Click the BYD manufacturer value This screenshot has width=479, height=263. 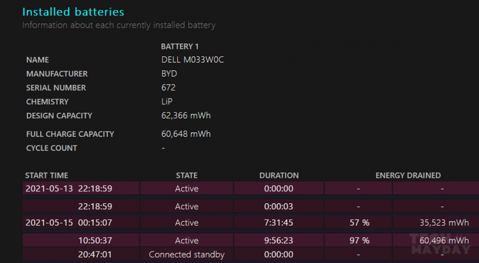point(169,74)
